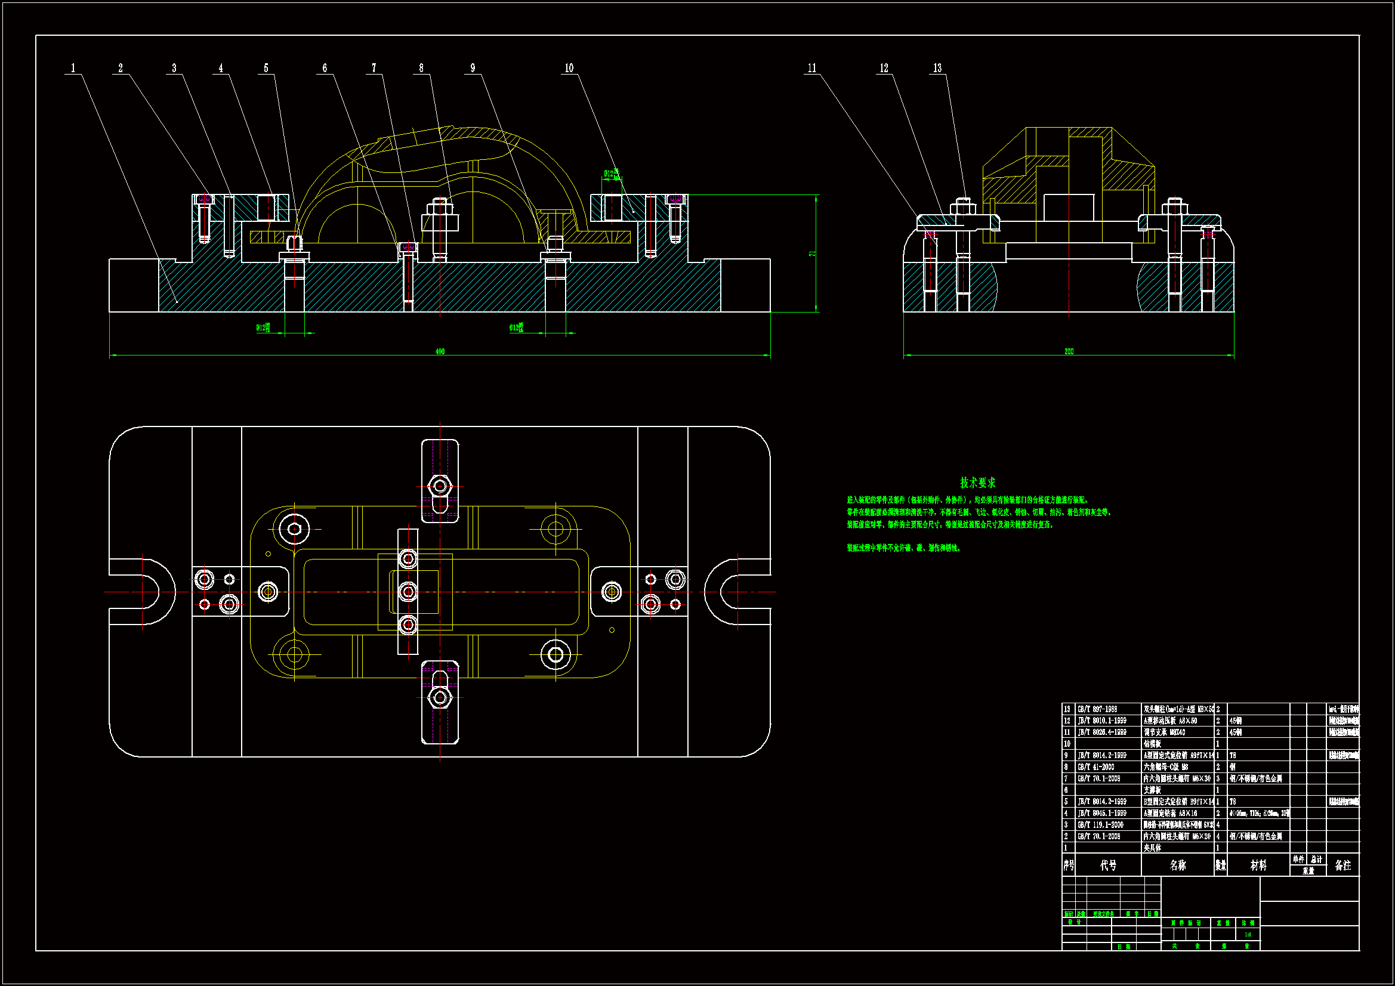This screenshot has width=1395, height=986.
Task: Select part balloon number 13
Action: (x=937, y=68)
